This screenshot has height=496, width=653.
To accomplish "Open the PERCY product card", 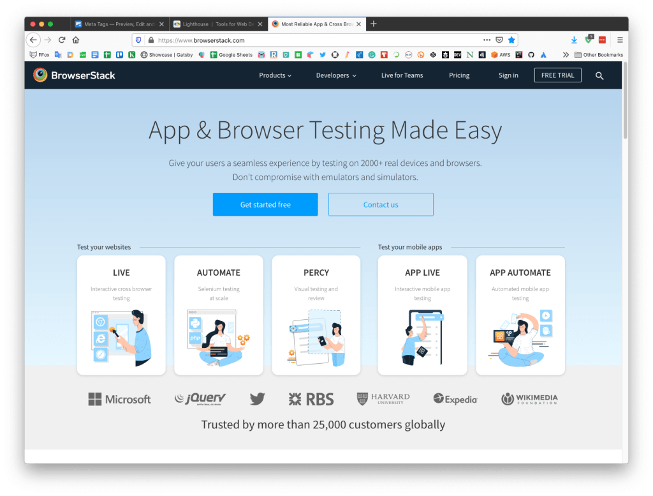I will click(x=316, y=315).
